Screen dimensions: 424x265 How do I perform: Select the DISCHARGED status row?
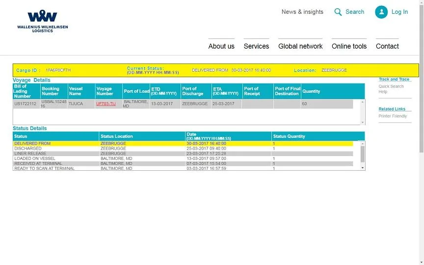(x=183, y=149)
